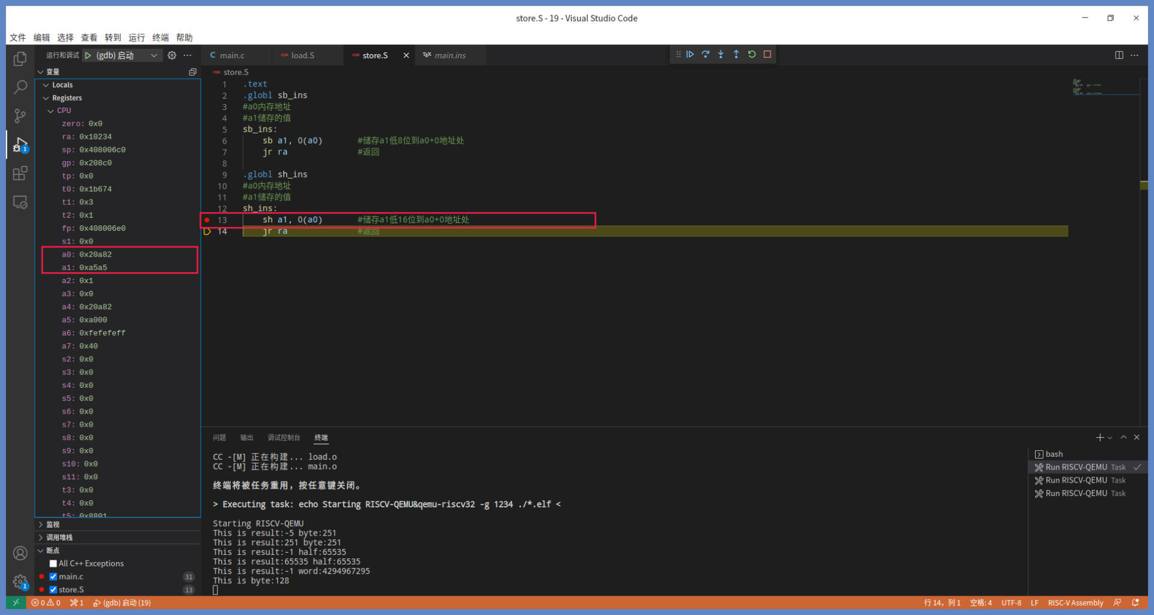The height and width of the screenshot is (615, 1154).
Task: Enable the All C++ Exceptions checkbox
Action: point(53,563)
